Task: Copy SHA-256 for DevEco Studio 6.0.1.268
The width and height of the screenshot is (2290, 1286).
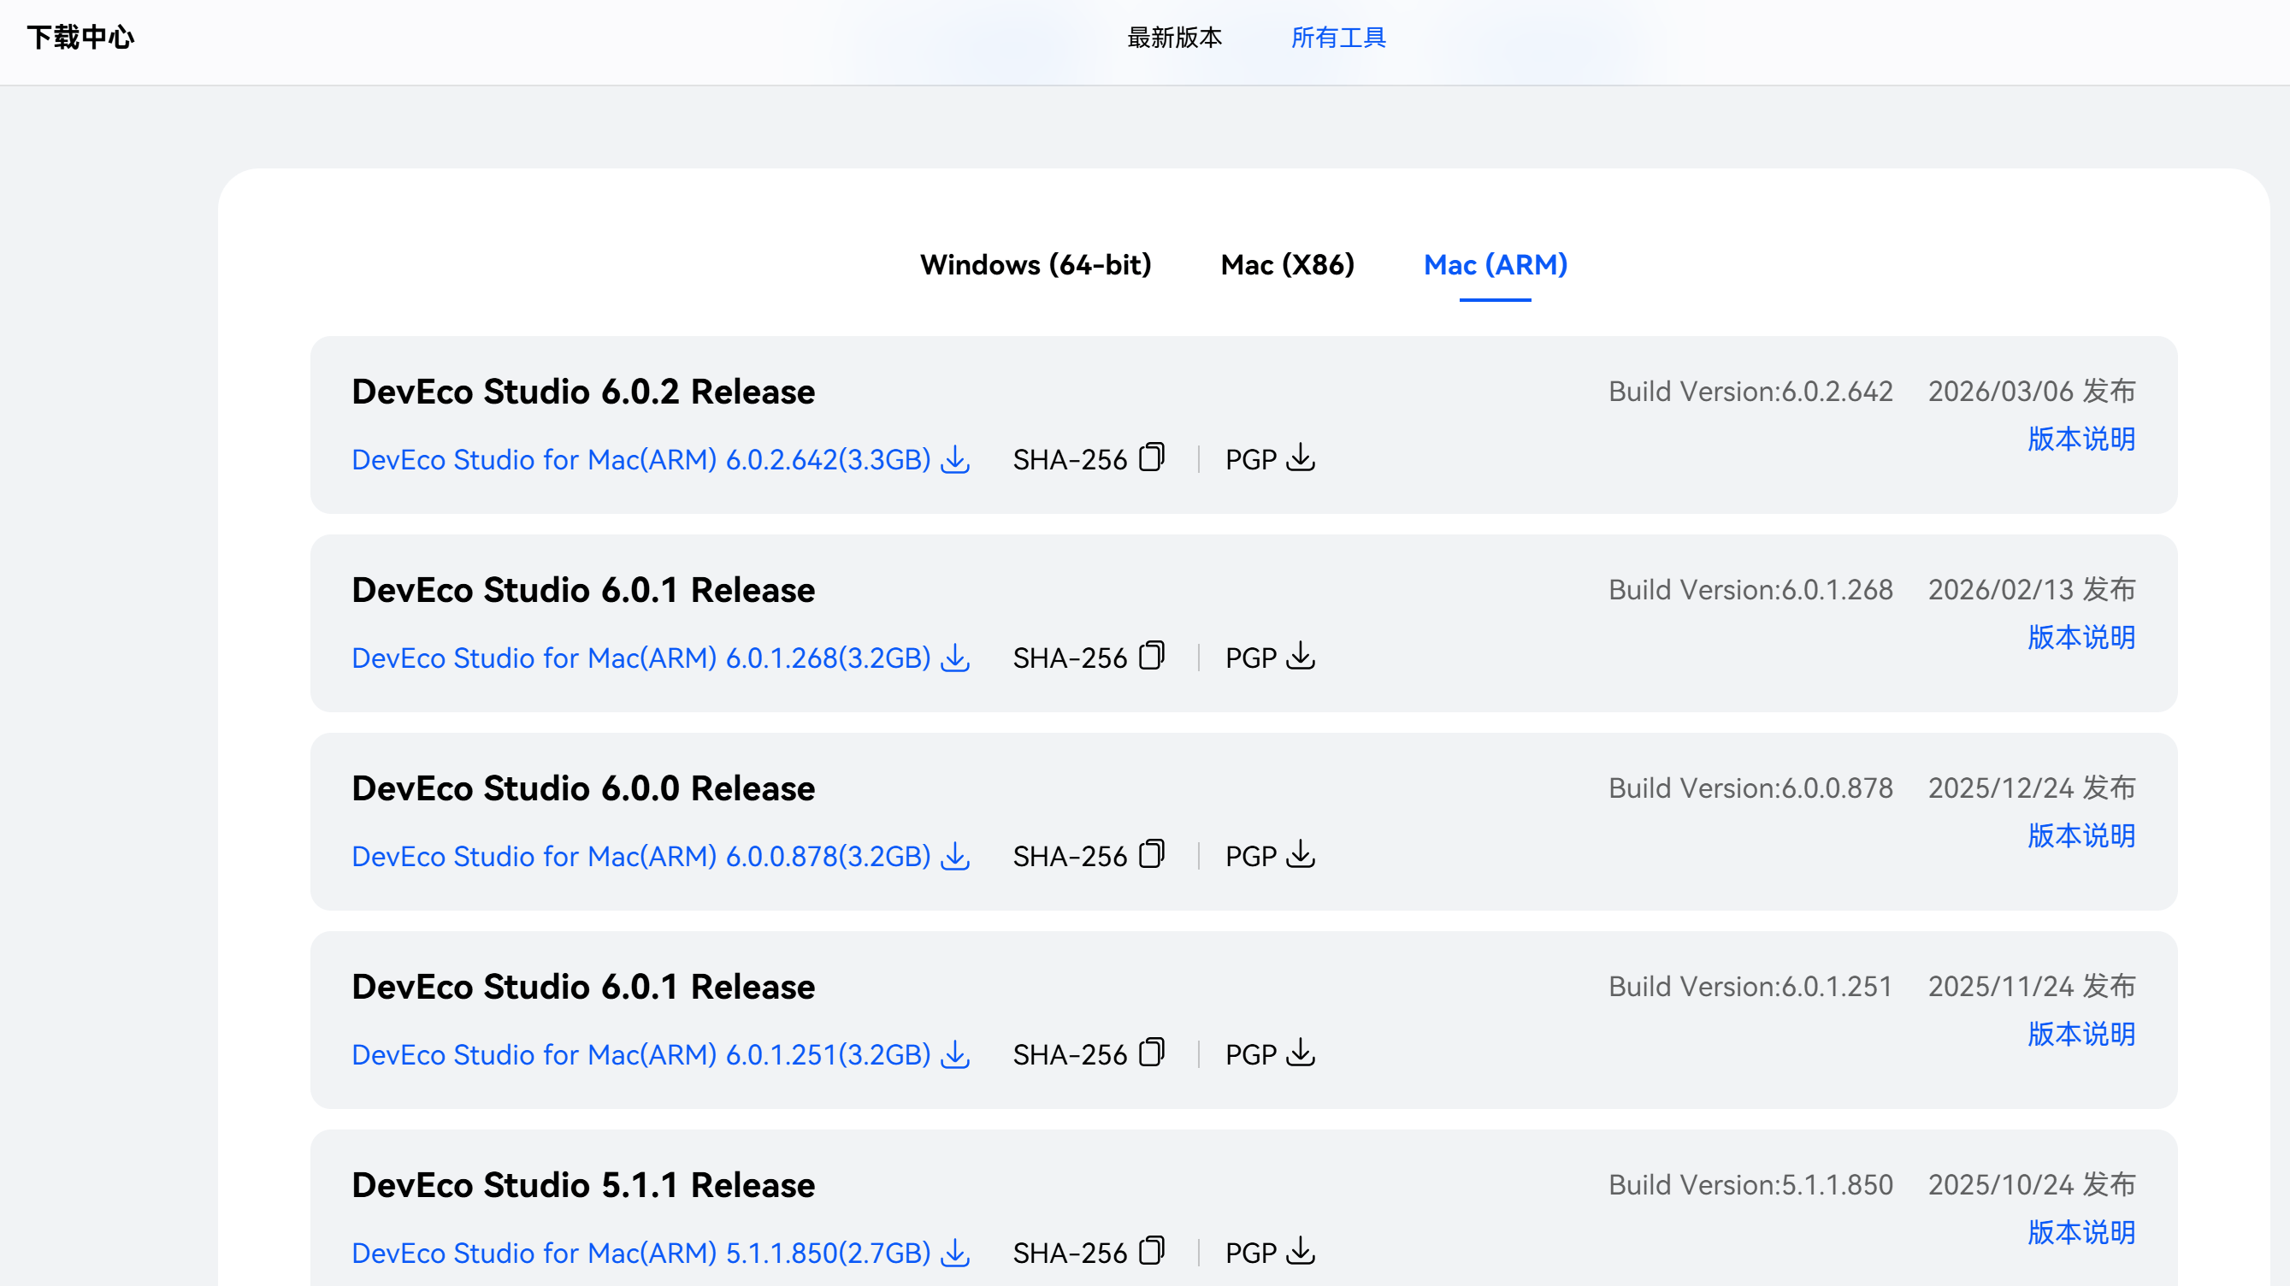Action: tap(1152, 655)
